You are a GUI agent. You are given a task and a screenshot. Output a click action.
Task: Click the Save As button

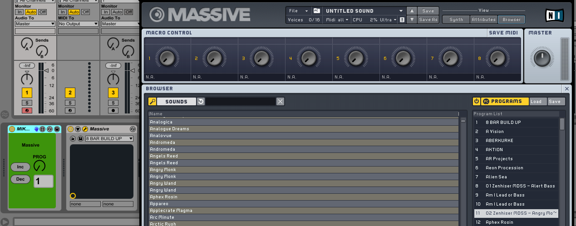(428, 20)
